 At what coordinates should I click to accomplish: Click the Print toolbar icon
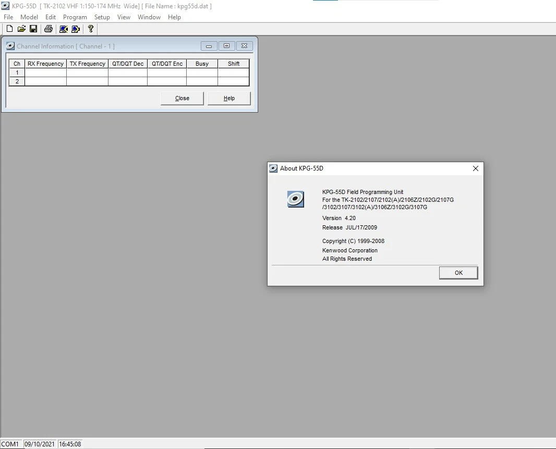point(48,29)
